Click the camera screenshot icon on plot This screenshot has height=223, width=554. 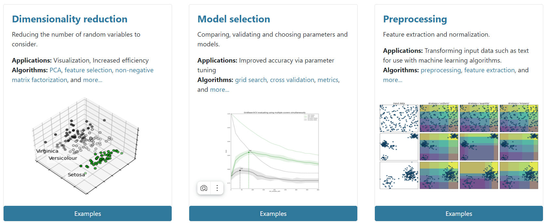(x=204, y=188)
